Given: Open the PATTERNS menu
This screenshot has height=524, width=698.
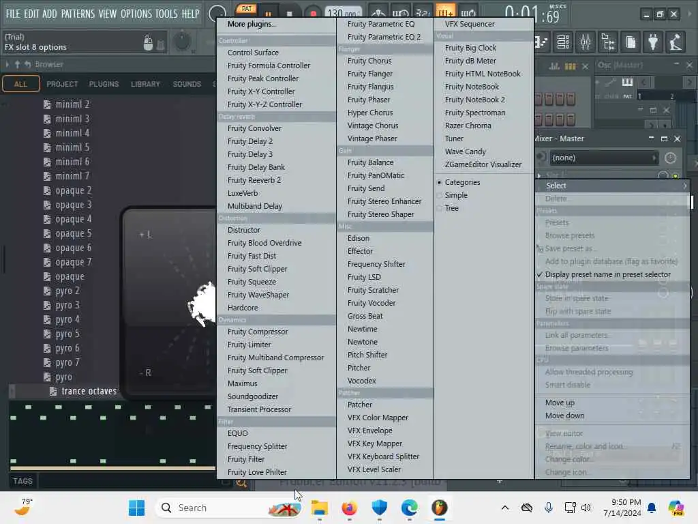Looking at the screenshot, I should click(x=78, y=14).
